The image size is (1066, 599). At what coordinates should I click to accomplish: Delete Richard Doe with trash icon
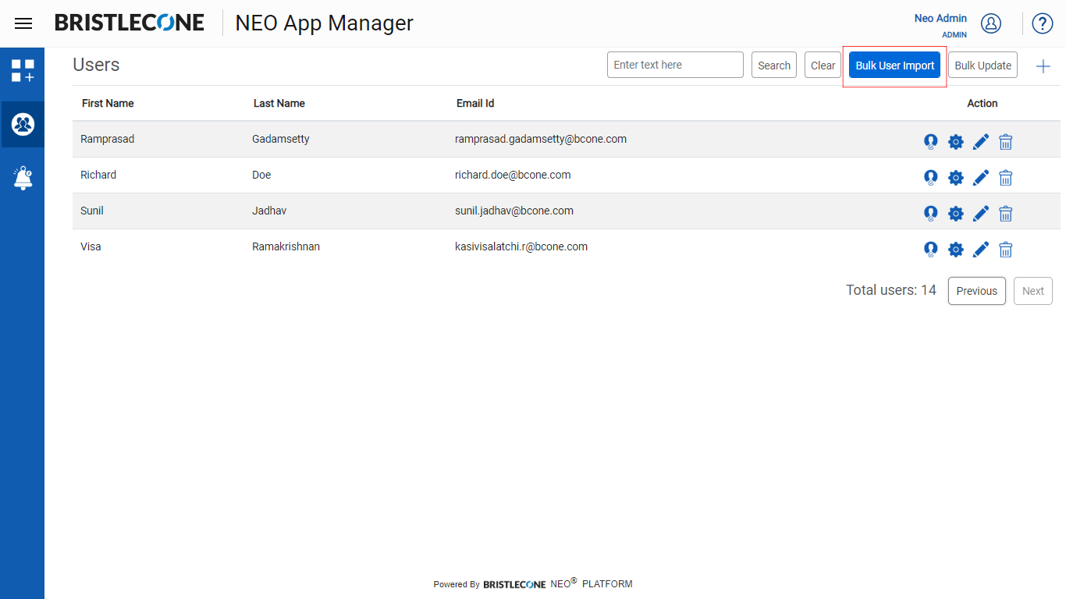(x=1006, y=177)
